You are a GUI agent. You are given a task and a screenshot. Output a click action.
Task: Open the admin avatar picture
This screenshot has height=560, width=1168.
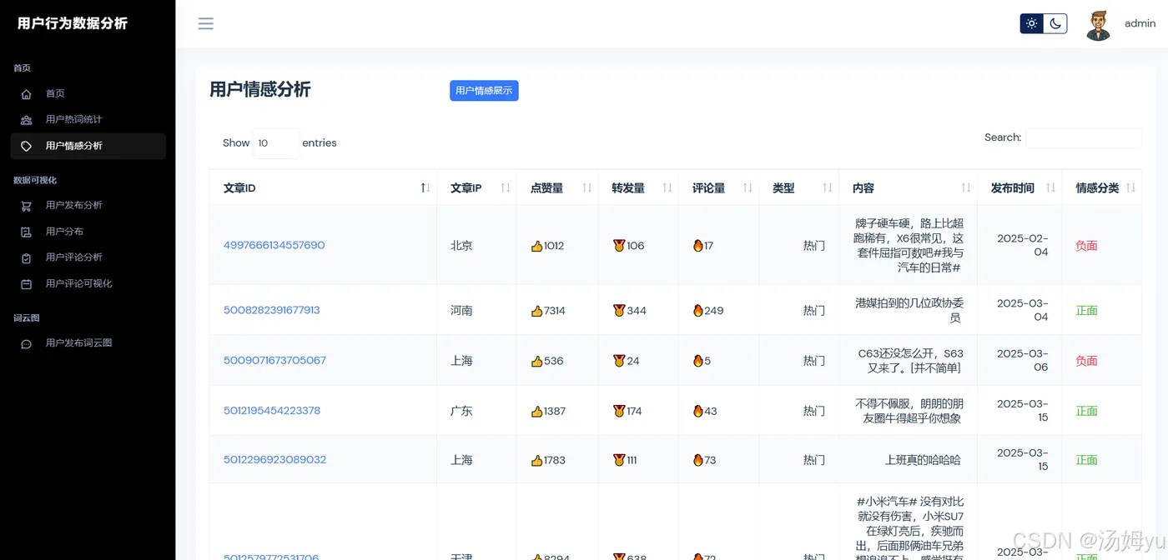point(1099,24)
